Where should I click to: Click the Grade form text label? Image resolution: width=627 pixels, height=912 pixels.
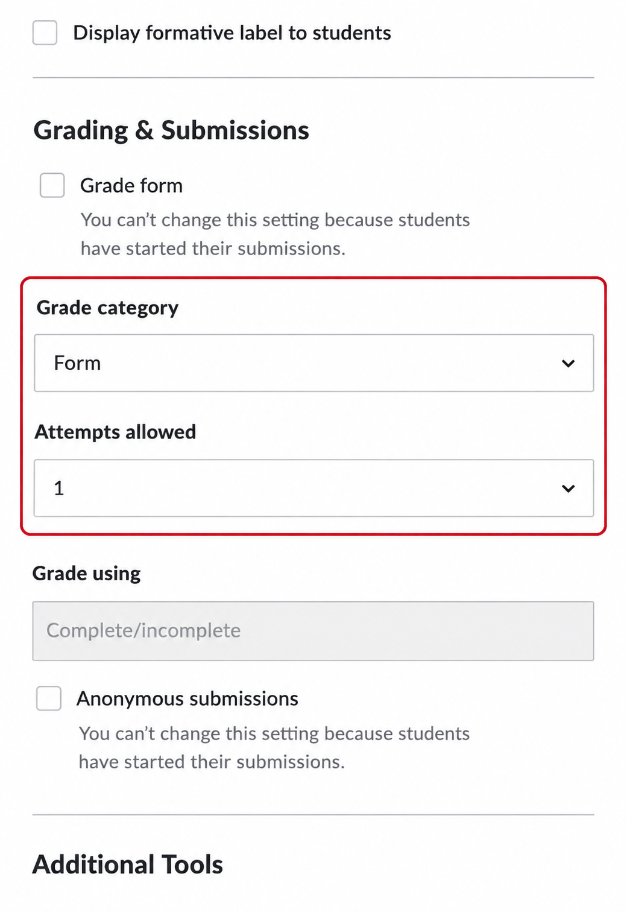tap(131, 185)
